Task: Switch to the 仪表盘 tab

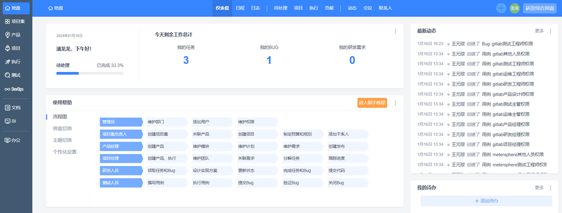Action: (222, 8)
